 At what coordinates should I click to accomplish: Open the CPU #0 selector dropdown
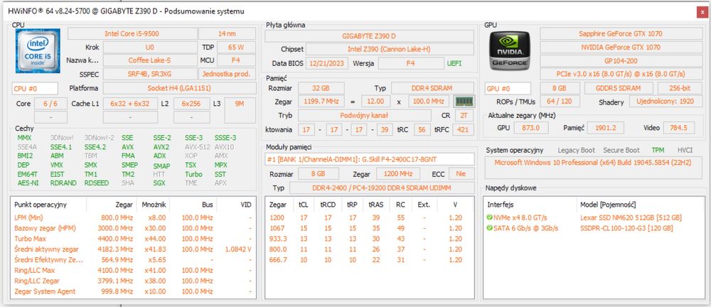tap(36, 88)
